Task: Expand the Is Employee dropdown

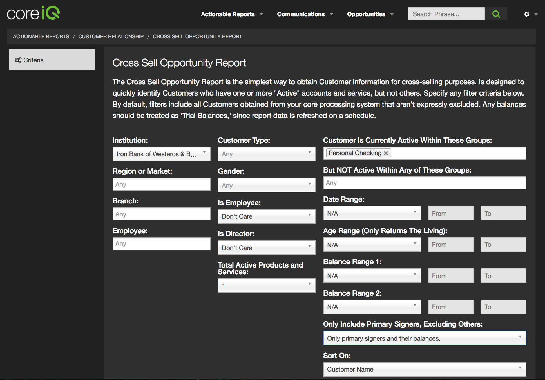Action: point(267,216)
